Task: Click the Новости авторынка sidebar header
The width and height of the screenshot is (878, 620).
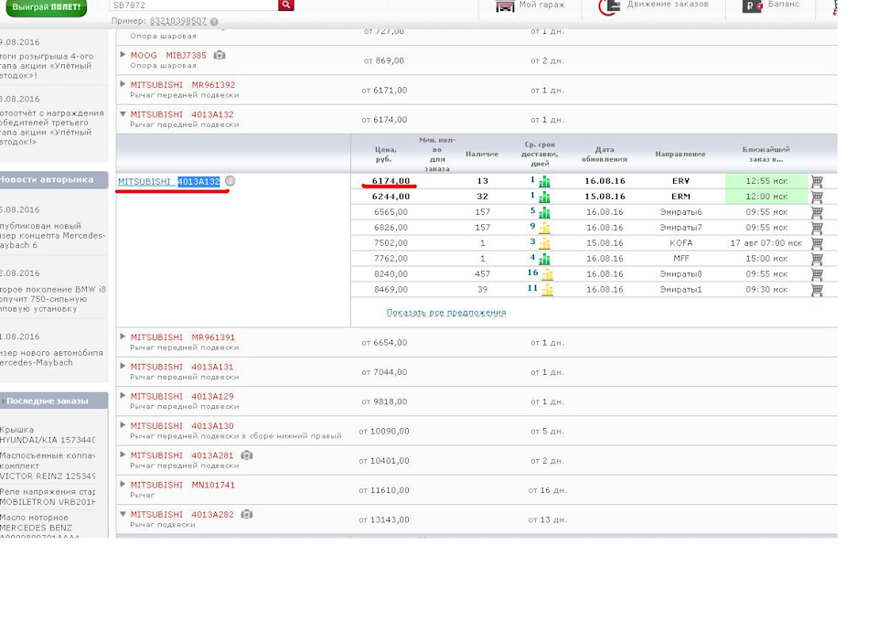Action: [54, 180]
